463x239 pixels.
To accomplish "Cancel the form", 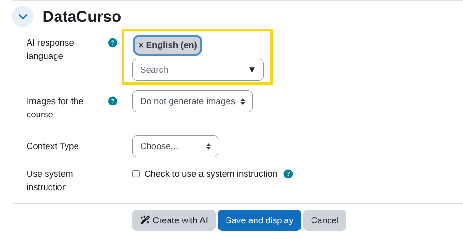I will pos(324,220).
